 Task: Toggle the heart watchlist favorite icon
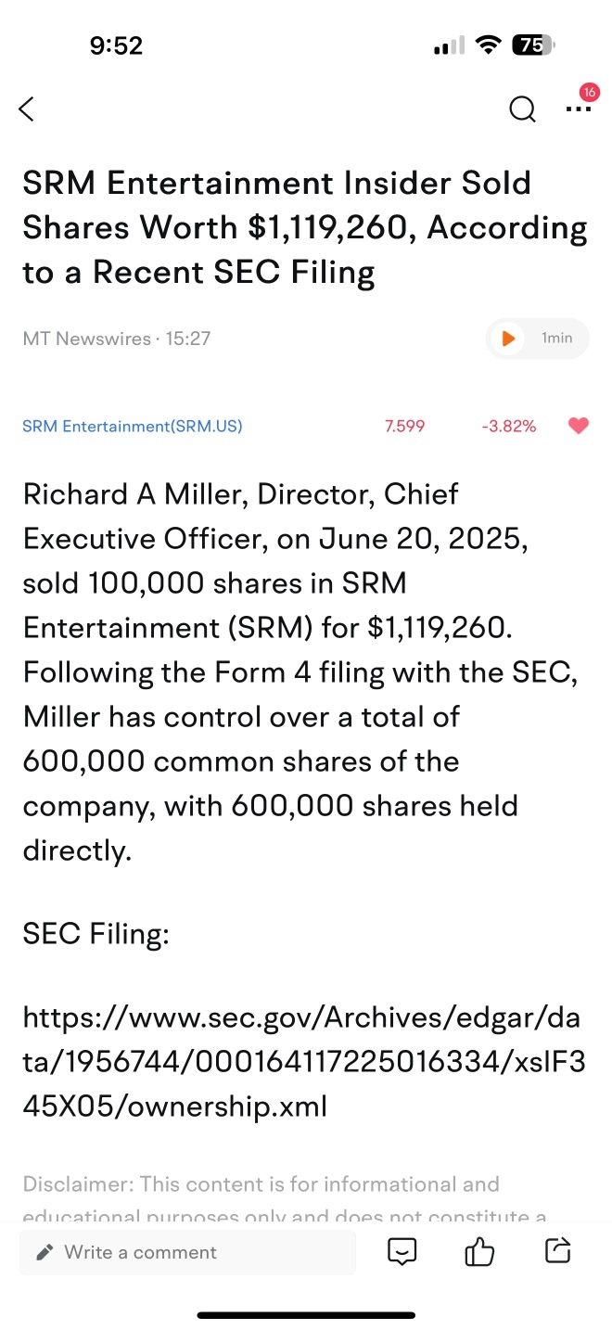click(x=578, y=427)
